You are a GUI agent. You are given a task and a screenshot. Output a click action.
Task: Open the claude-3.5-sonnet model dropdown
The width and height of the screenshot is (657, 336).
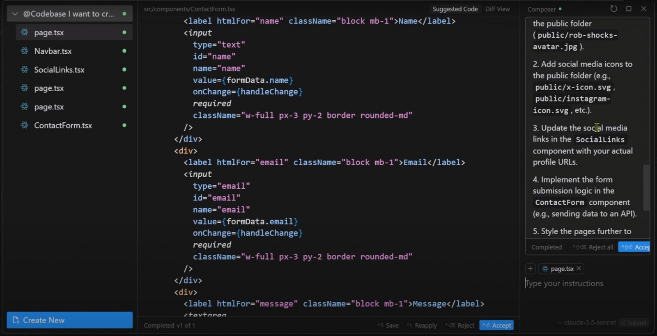pyautogui.click(x=586, y=322)
